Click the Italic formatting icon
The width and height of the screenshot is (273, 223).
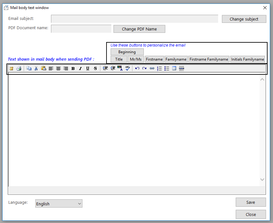point(80,68)
